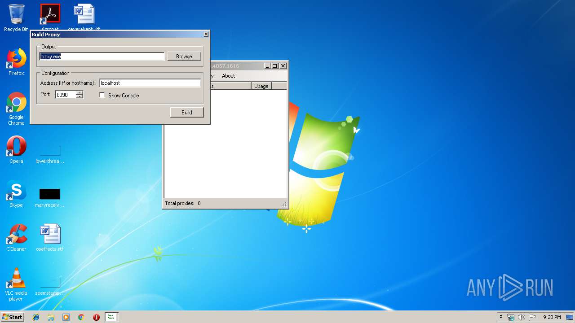575x323 pixels.
Task: Open the Skype desktop shortcut
Action: (16, 194)
